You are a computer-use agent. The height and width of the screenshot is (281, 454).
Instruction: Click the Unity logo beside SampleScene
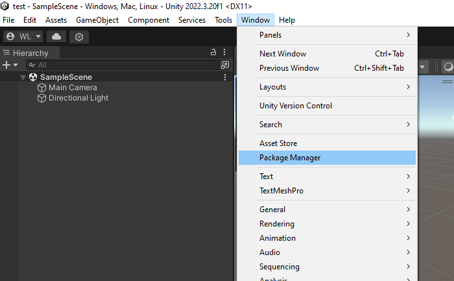pos(34,77)
